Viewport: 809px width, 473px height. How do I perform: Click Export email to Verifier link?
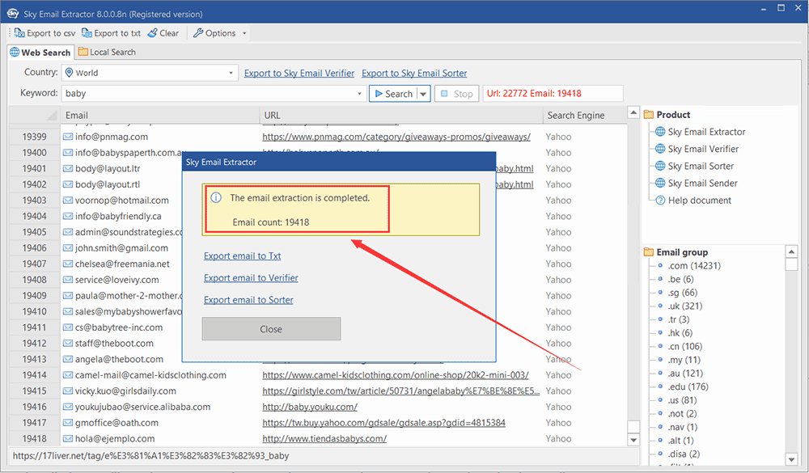(x=251, y=278)
